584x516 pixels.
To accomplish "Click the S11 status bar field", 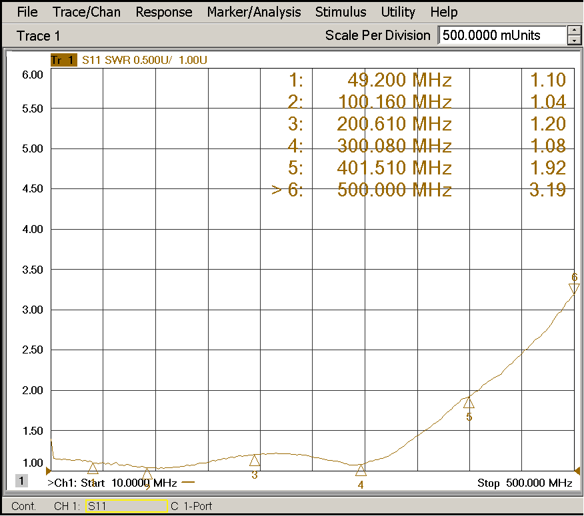I will click(125, 506).
